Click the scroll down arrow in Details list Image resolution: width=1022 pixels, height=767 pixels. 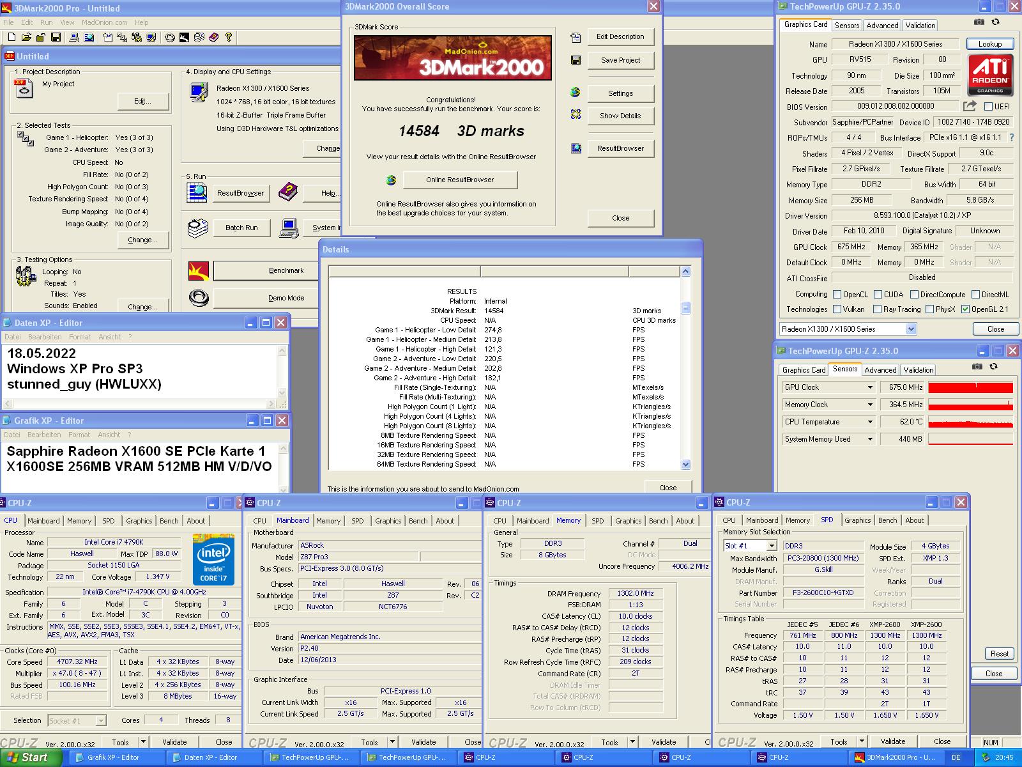tap(685, 465)
